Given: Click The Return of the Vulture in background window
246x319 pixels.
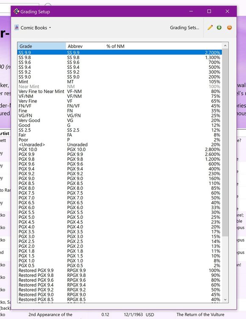Looking at the screenshot, I should pyautogui.click(x=200, y=314).
